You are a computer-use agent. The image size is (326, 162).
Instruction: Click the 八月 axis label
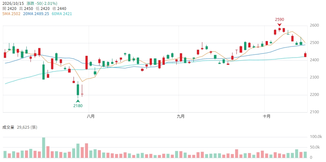click(x=91, y=116)
